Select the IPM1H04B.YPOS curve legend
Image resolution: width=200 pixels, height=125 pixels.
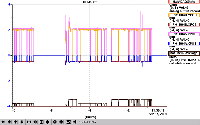(184, 15)
